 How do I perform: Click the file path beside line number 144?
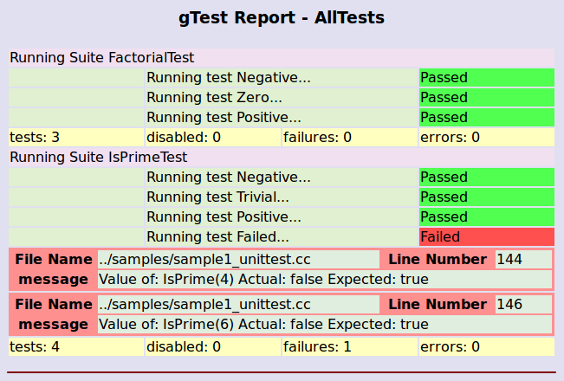(204, 259)
